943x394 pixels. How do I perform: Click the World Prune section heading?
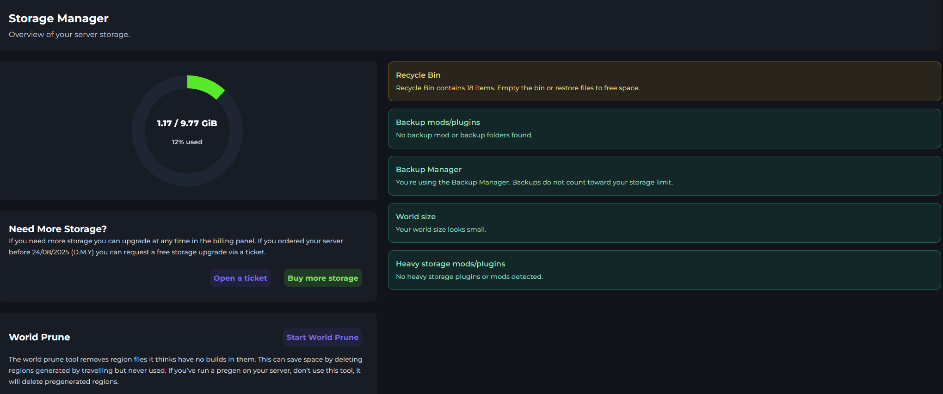pyautogui.click(x=39, y=337)
